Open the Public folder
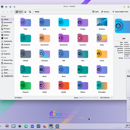Viewport: 130px width, 130px height. (45, 85)
